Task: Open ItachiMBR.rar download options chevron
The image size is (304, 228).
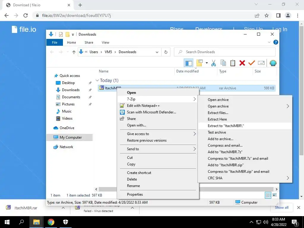Action: [x=63, y=208]
